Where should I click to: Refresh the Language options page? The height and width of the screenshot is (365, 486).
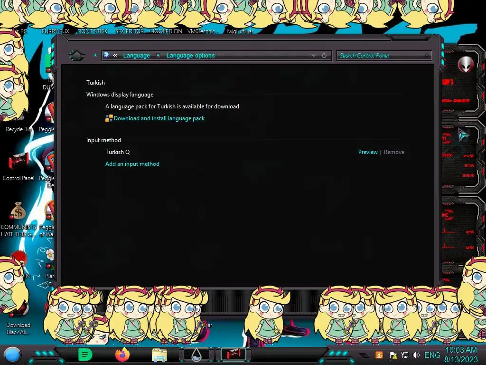click(x=324, y=55)
